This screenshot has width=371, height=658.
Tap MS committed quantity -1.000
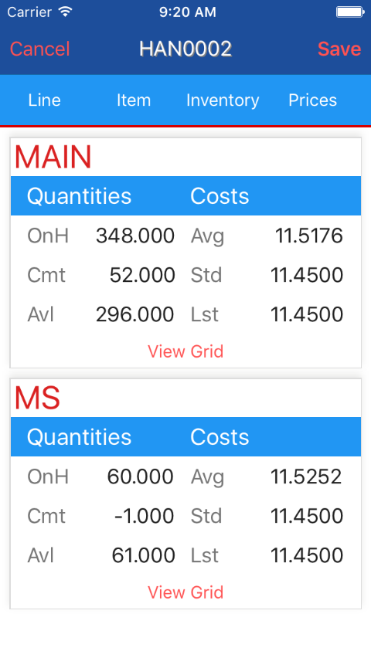(144, 516)
